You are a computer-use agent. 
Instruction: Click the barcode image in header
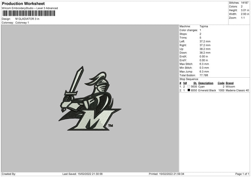(29, 13)
